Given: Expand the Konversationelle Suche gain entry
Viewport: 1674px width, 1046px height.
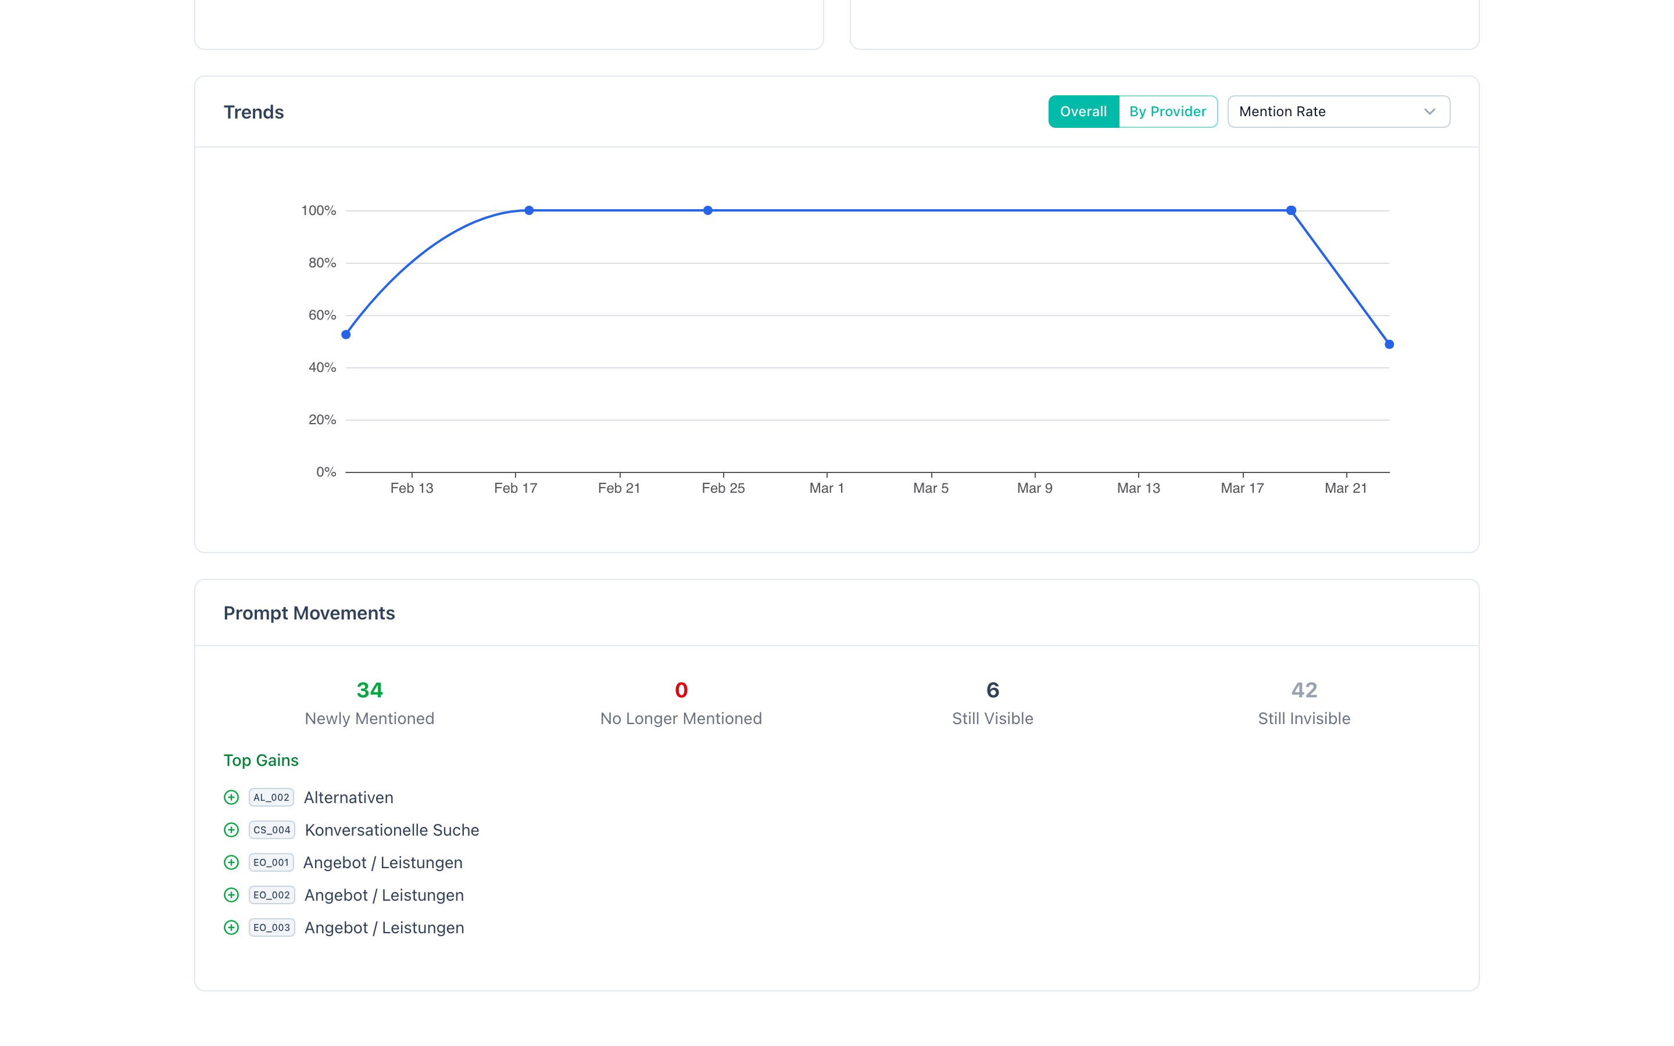Looking at the screenshot, I should pos(392,830).
